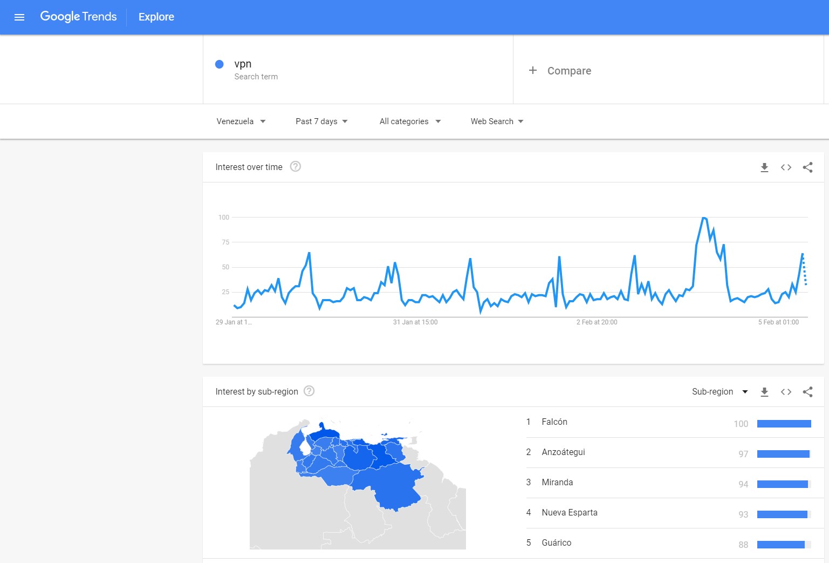
Task: Click the '31 Jan at 15:00' axis label
Action: (415, 322)
